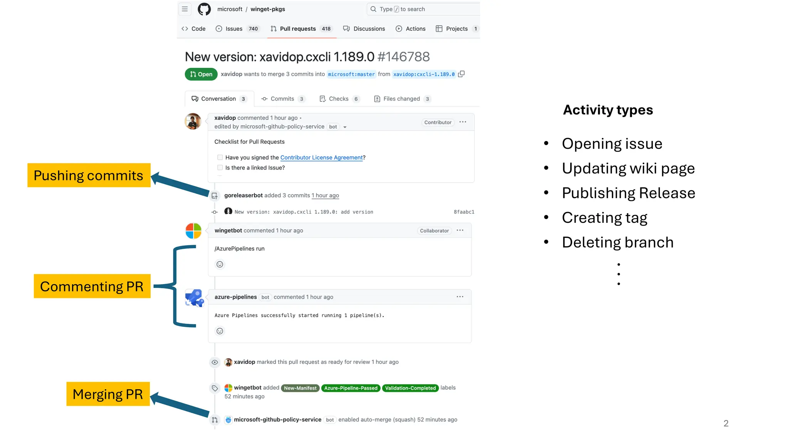Add emoji reaction to the wingetbot comment
This screenshot has width=789, height=444.
[x=220, y=264]
